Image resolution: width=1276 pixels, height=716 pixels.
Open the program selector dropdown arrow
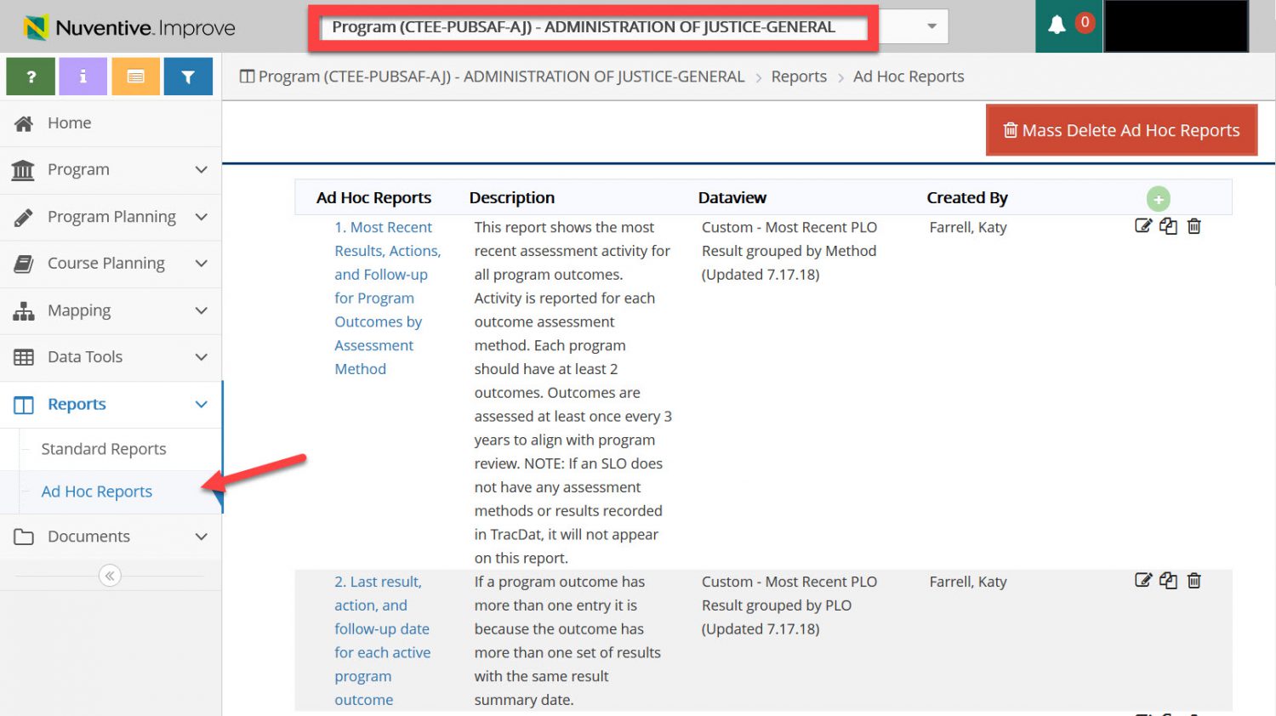(931, 26)
